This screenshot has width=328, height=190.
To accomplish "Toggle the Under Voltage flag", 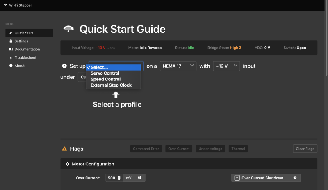I will click(210, 149).
